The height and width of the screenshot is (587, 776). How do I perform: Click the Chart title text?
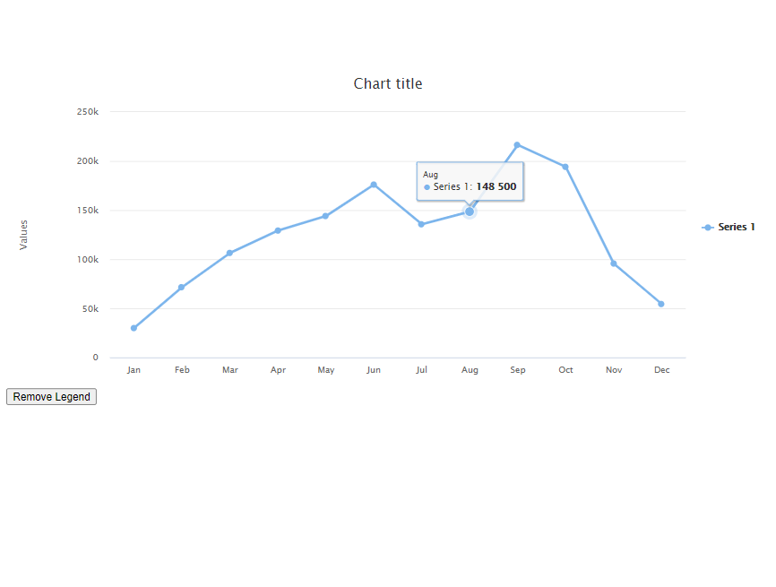coord(388,83)
